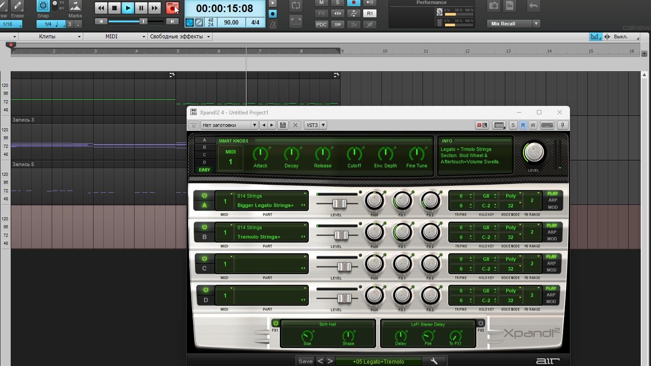The image size is (651, 366).
Task: Jump to project end button
Action: coord(172,21)
